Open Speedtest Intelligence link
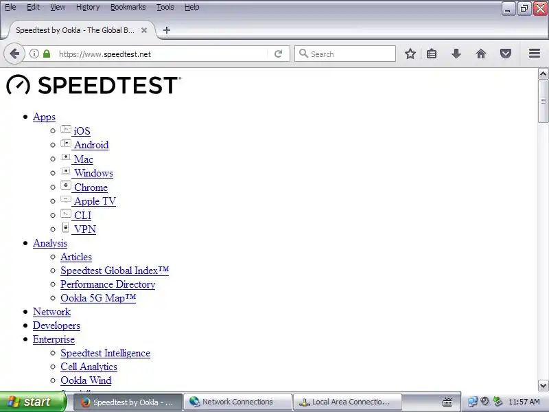The height and width of the screenshot is (412, 549). pos(106,353)
